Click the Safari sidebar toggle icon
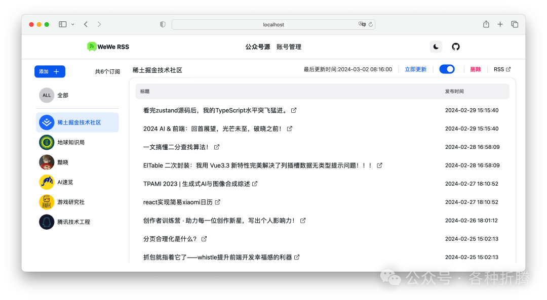Image resolution: width=547 pixels, height=300 pixels. tap(62, 24)
